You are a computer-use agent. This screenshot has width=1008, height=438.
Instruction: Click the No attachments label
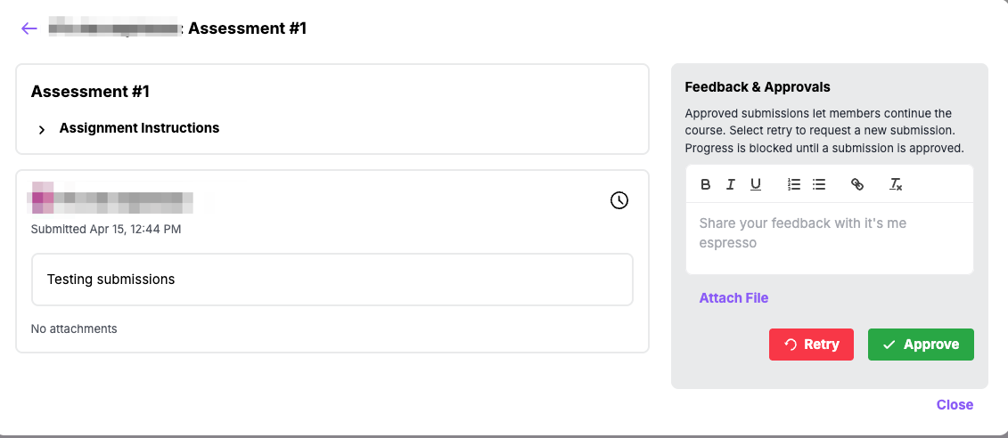click(74, 329)
